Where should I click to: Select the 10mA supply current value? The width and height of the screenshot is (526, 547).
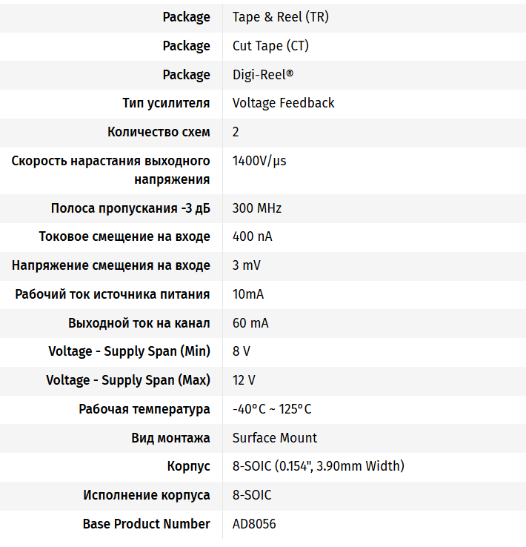click(x=247, y=294)
